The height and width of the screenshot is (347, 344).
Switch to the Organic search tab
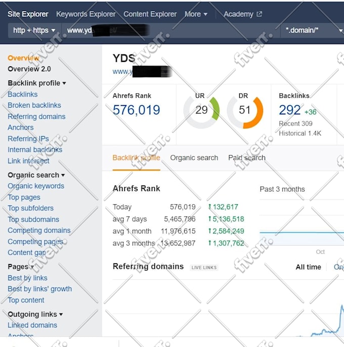coord(194,158)
